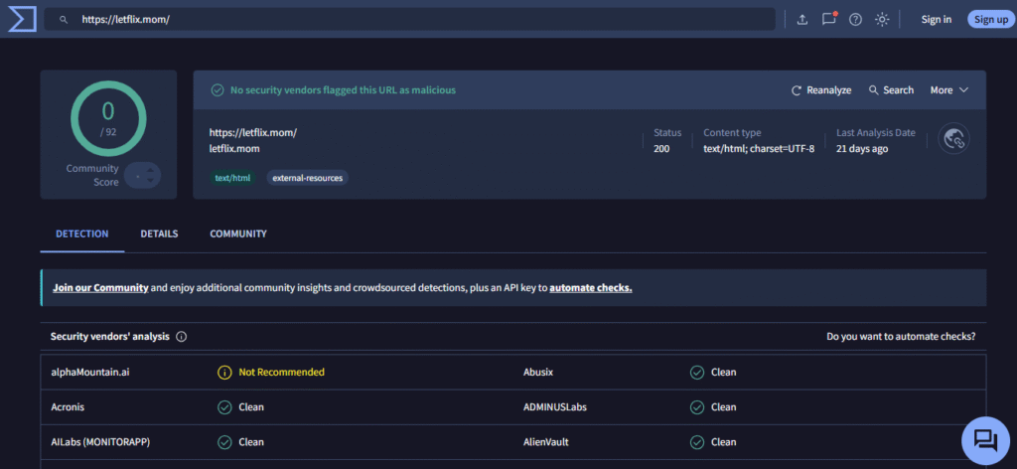Screen dimensions: 1017x469
Task: Click the green check icon beside no vendors flagged
Action: pyautogui.click(x=218, y=90)
